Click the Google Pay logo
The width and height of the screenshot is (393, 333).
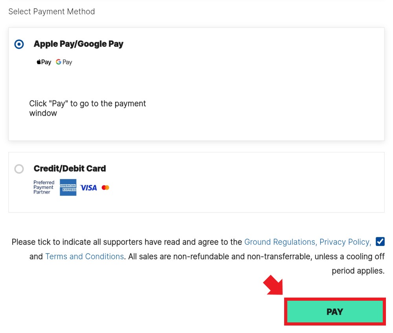tap(64, 62)
